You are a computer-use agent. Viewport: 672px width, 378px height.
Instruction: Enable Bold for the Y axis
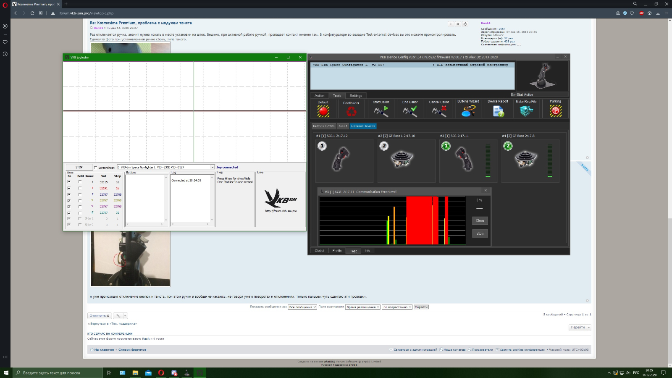[x=80, y=188]
